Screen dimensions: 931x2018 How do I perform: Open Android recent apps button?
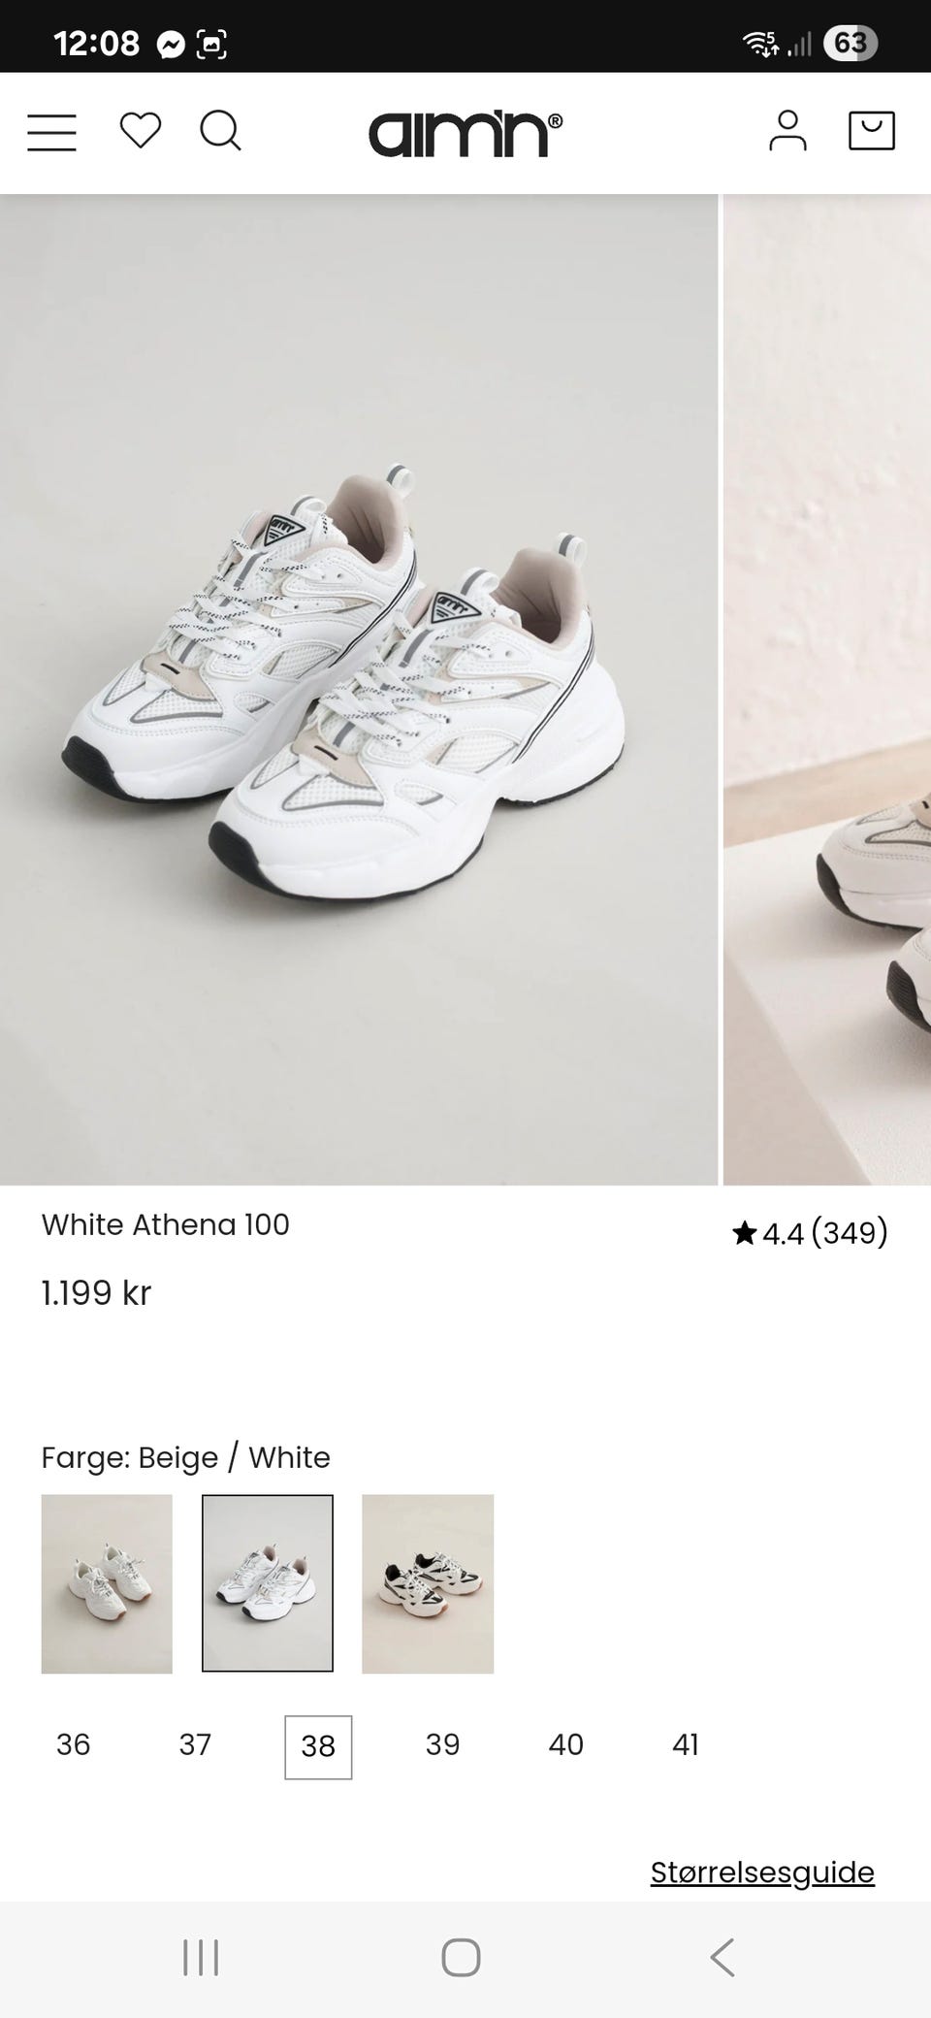point(201,1958)
